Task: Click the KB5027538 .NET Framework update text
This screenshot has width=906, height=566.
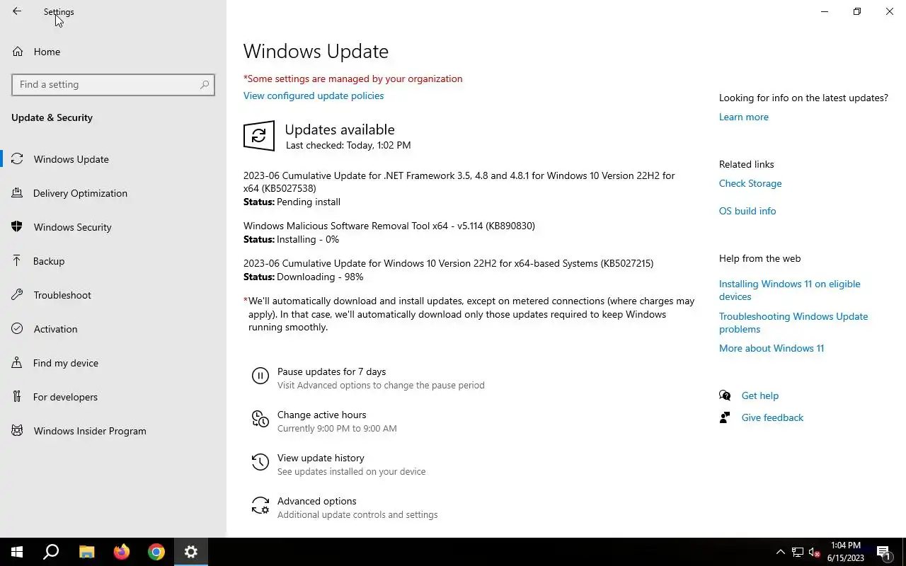Action: coord(459,182)
